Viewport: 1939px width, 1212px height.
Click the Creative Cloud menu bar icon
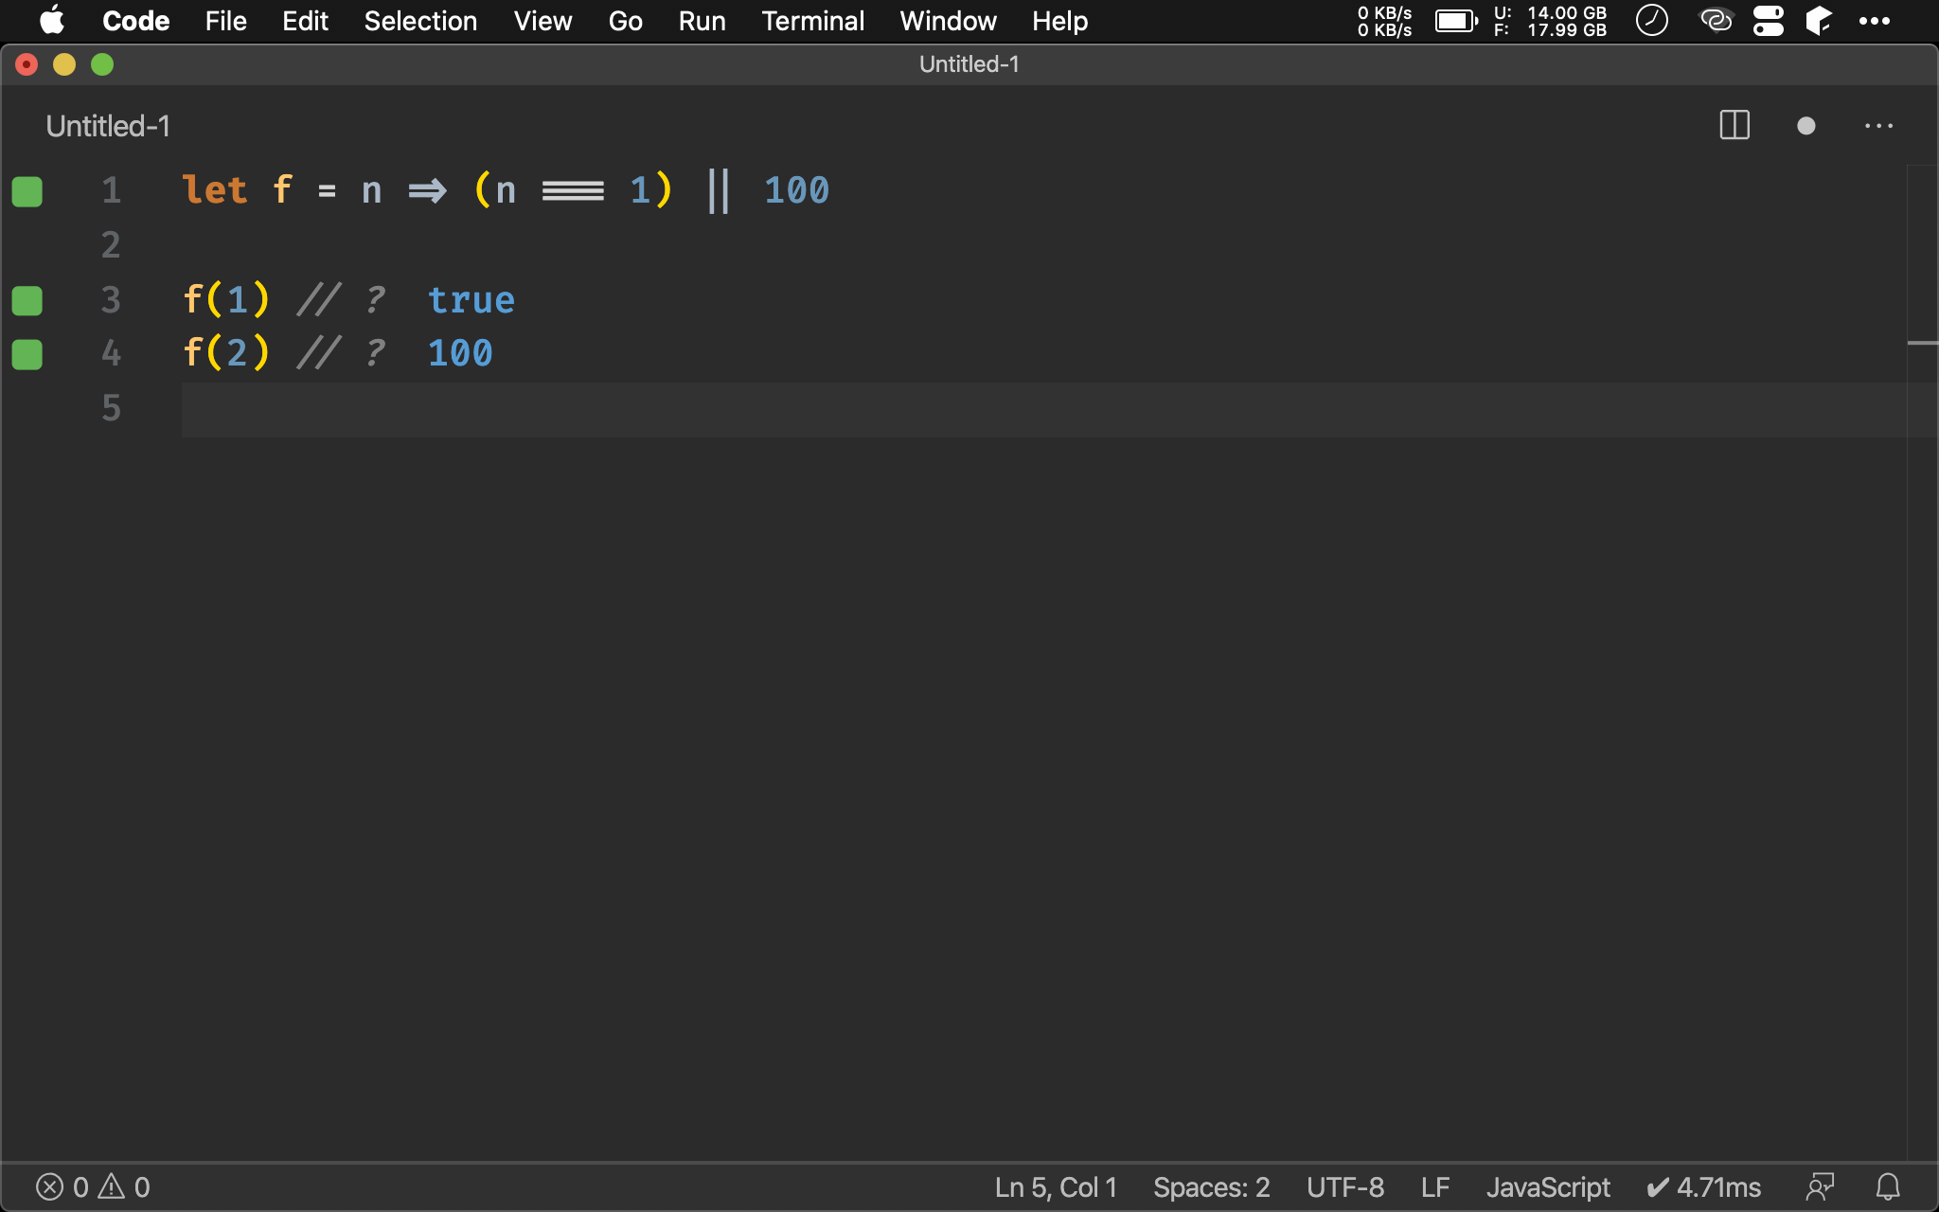(1716, 20)
